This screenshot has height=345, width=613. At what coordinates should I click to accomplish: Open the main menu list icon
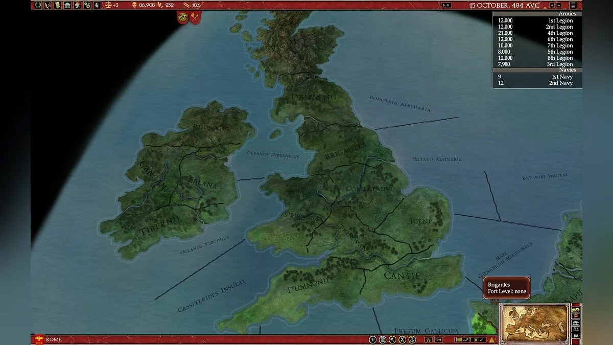pyautogui.click(x=573, y=5)
